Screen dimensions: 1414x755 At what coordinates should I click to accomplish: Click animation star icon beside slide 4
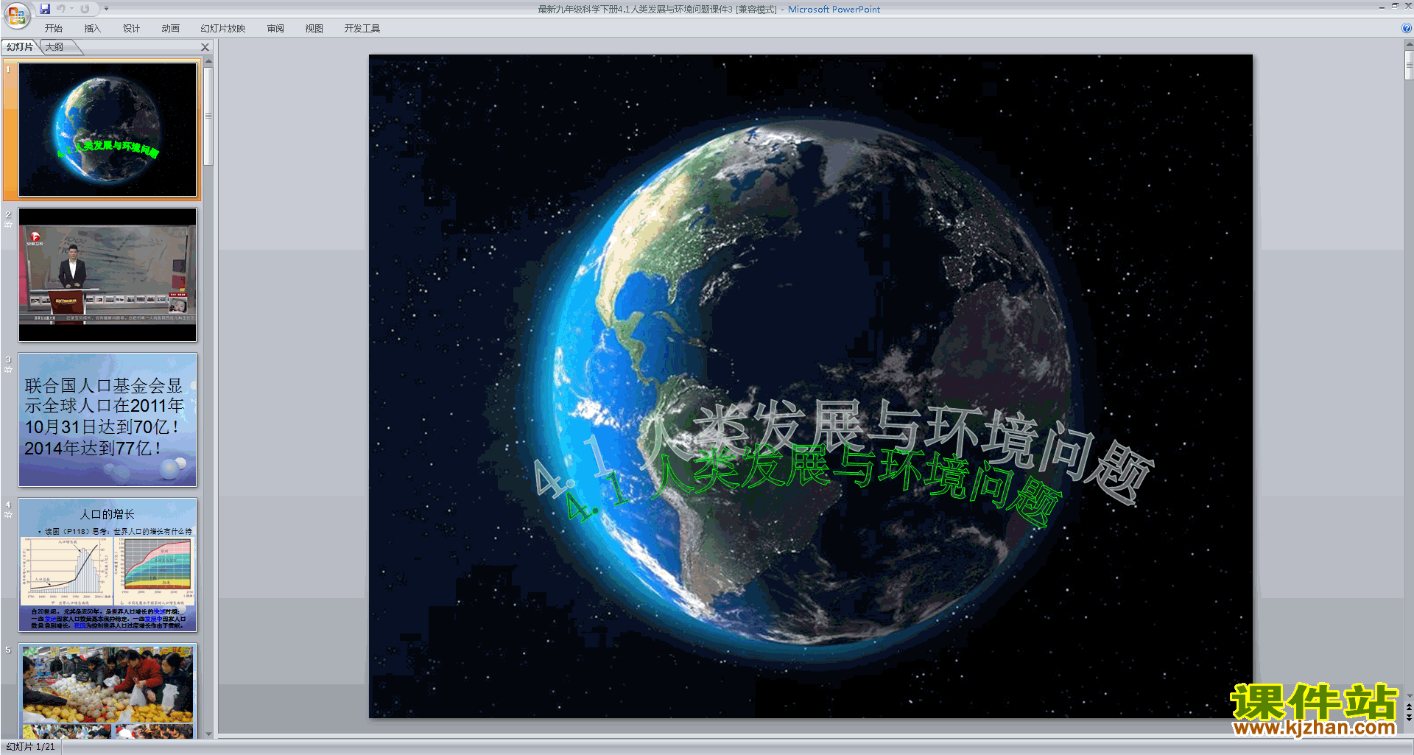8,514
